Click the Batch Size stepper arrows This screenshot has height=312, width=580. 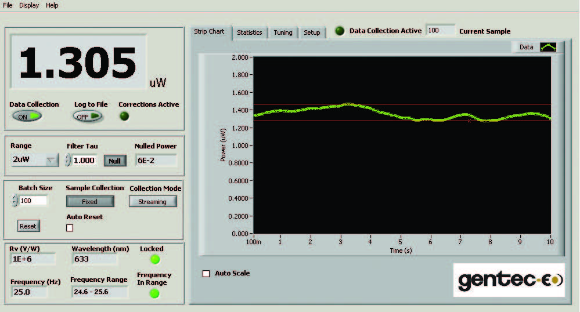[x=15, y=201]
